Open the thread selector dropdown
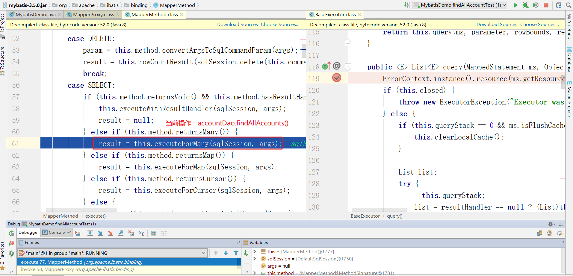Screen dimensions: 573x276 112,253
